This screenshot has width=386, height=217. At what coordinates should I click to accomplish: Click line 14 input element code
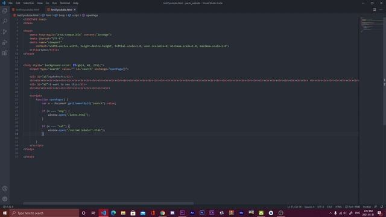79,69
